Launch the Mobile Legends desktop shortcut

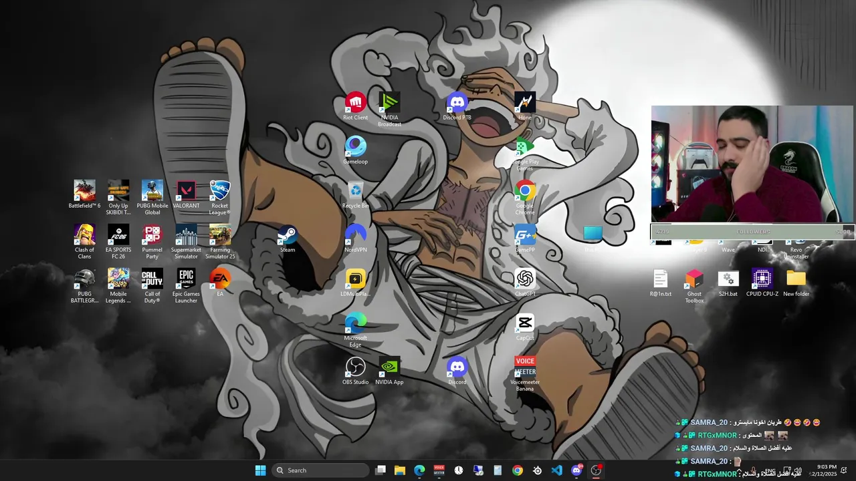pyautogui.click(x=118, y=286)
